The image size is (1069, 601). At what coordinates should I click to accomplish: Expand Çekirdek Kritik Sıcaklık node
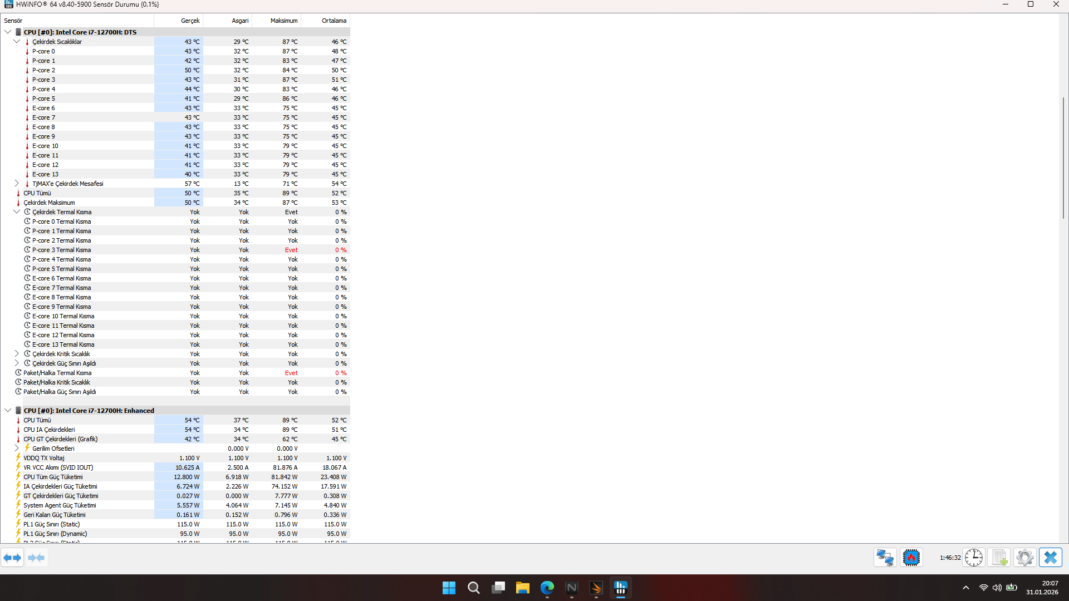(x=17, y=354)
